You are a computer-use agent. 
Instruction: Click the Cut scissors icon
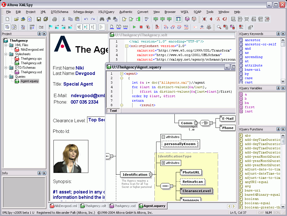tap(64, 19)
